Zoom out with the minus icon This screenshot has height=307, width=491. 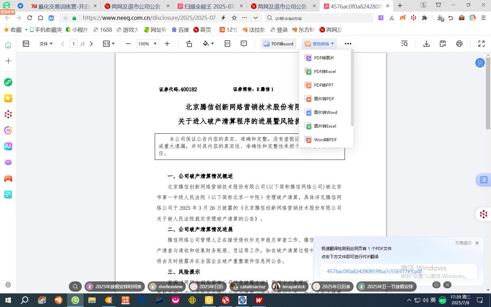(x=128, y=44)
